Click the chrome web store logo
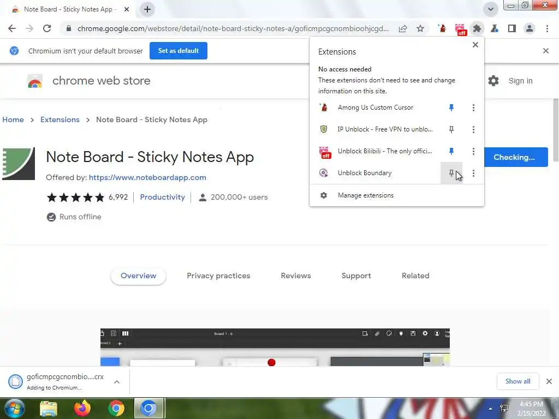 pyautogui.click(x=89, y=81)
